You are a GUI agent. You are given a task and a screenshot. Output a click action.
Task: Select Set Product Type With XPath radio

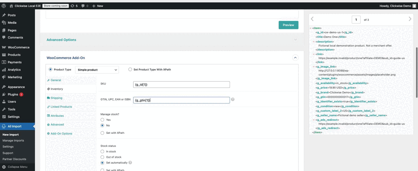130,70
